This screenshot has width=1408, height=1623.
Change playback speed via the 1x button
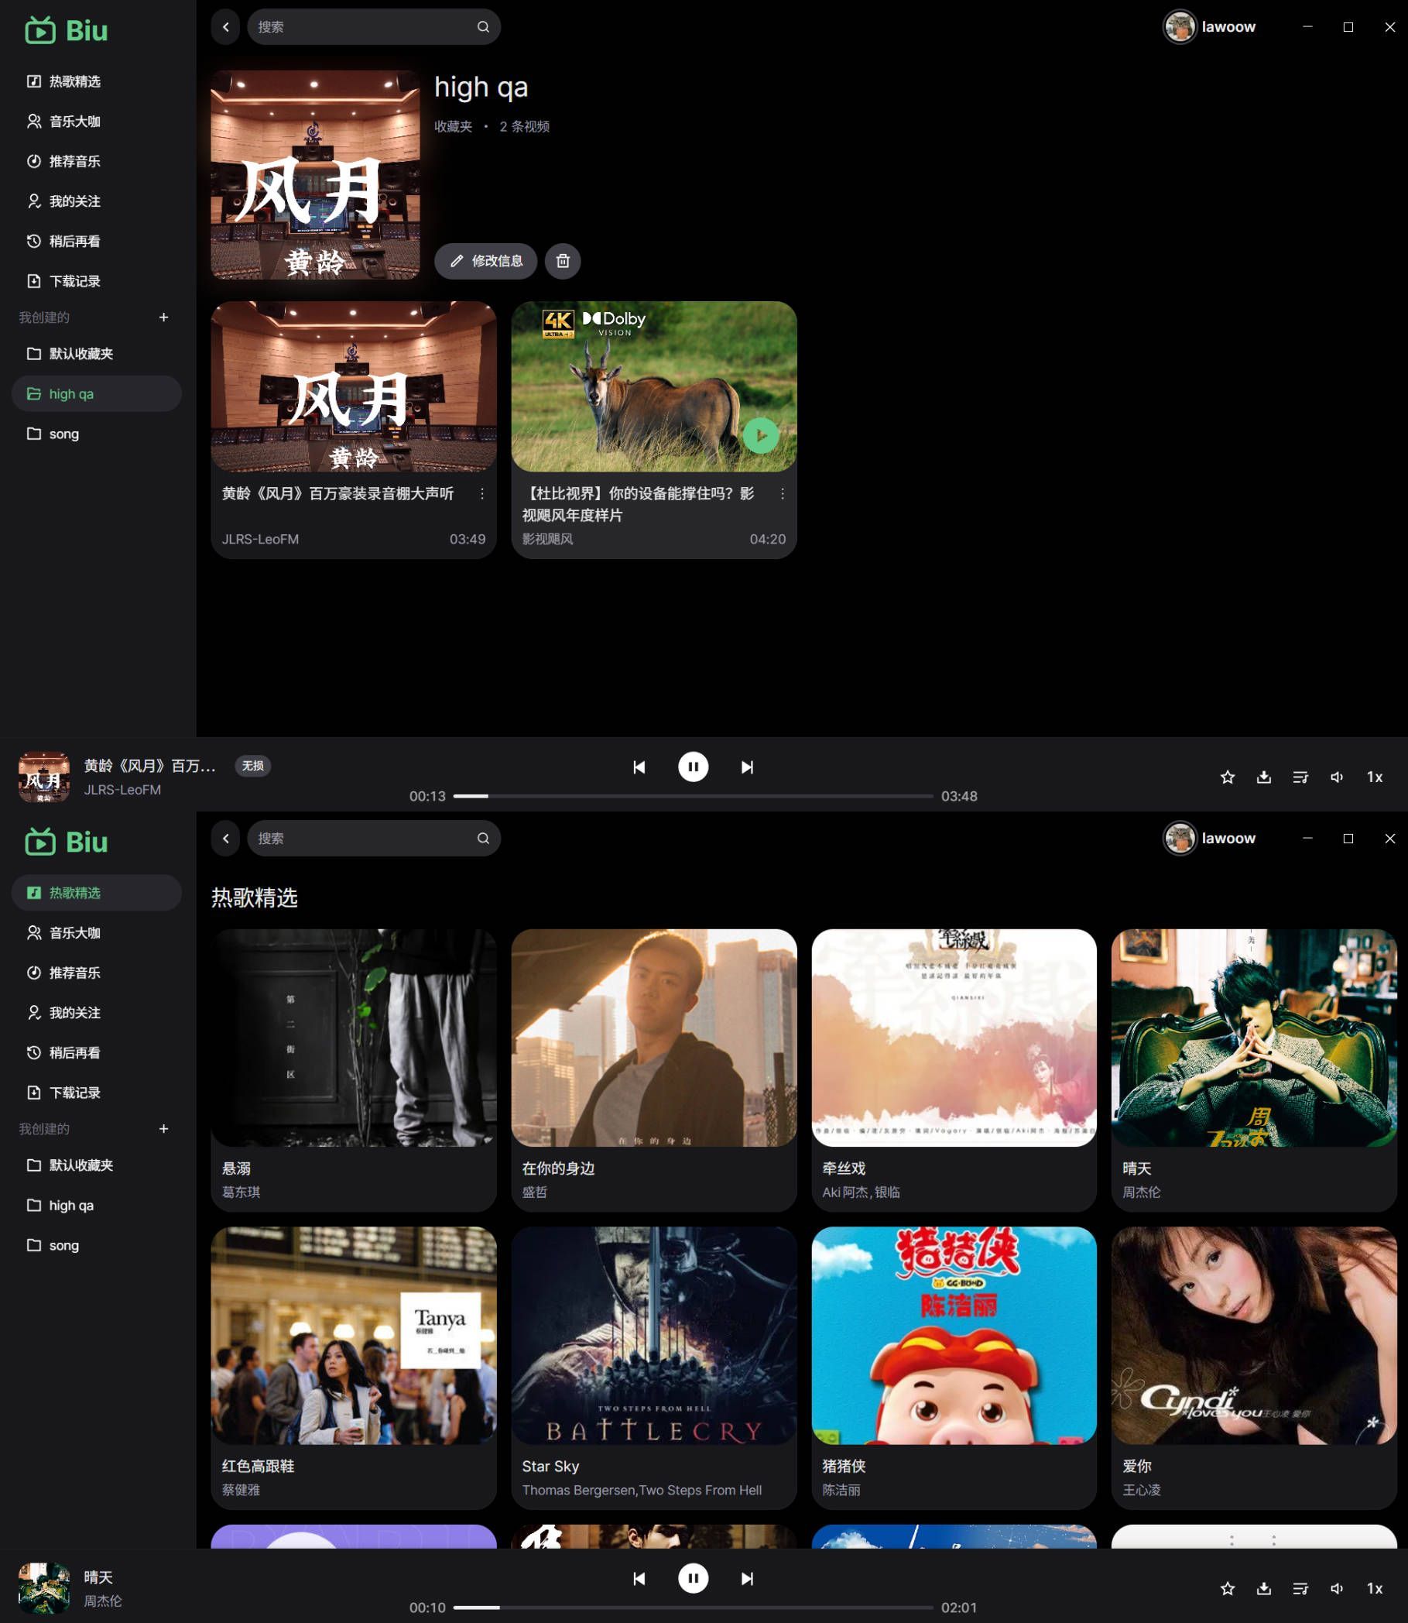1375,777
